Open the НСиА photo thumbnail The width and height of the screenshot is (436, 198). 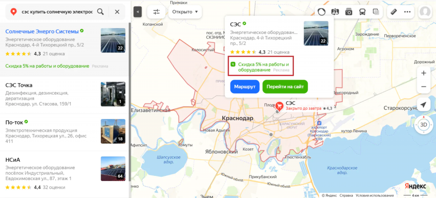(x=113, y=169)
